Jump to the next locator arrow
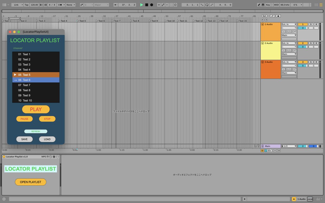 tap(266, 20)
